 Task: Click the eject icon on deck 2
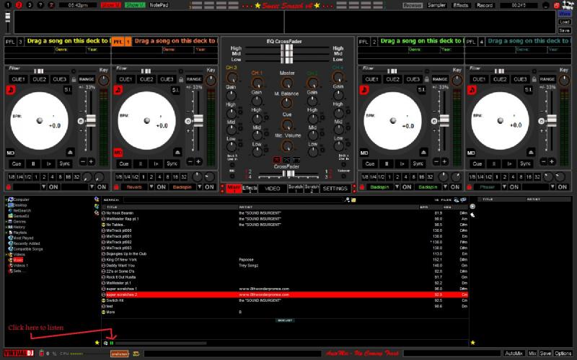point(424,152)
